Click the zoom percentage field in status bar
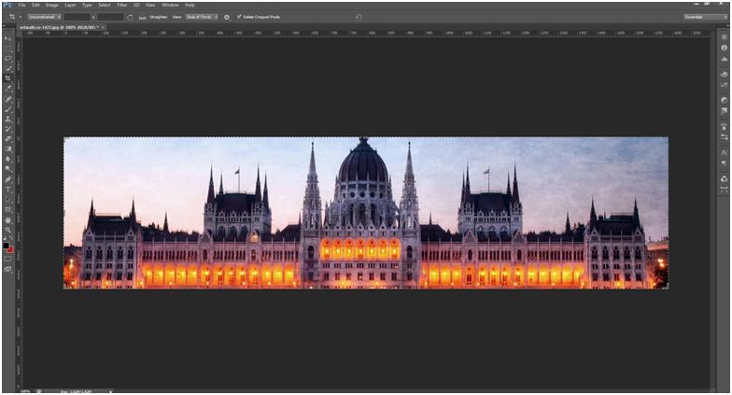The width and height of the screenshot is (732, 395). 26,391
